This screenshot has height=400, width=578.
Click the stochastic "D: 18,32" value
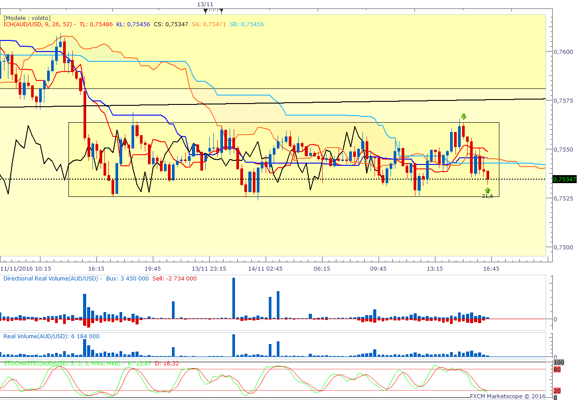(x=167, y=363)
